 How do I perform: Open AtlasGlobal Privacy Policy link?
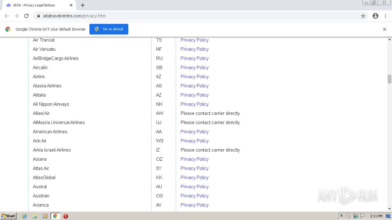[194, 178]
